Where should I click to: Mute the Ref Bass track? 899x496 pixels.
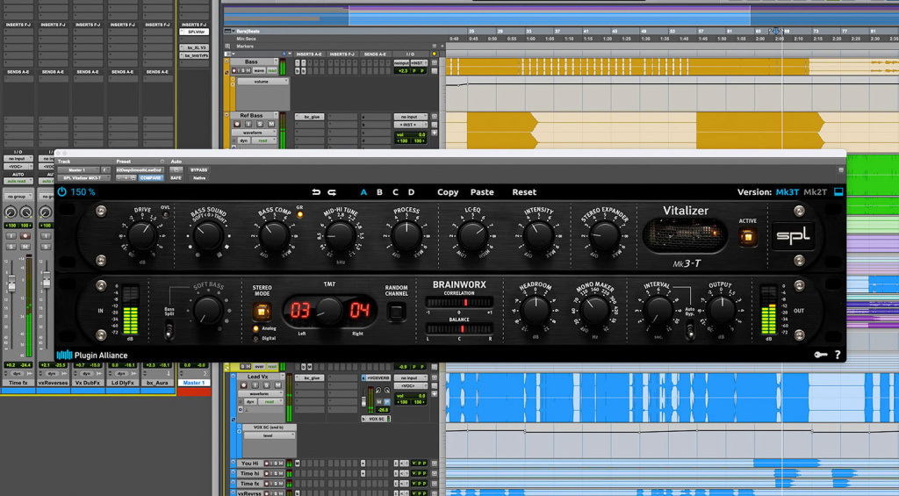coord(271,124)
